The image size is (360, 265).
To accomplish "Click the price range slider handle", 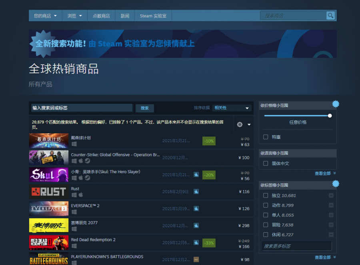I will 330,116.
